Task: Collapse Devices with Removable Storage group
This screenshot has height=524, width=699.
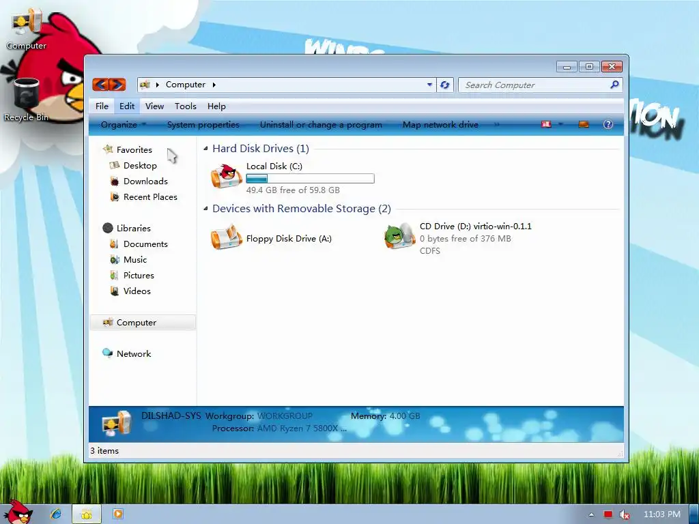Action: pos(205,209)
